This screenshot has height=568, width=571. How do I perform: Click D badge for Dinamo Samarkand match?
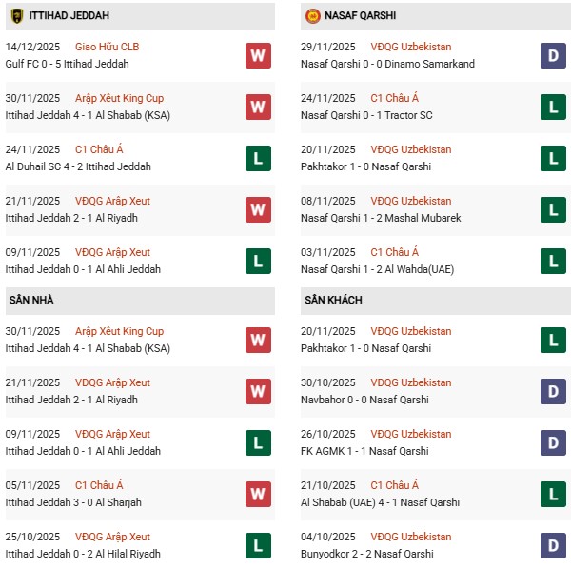(554, 55)
